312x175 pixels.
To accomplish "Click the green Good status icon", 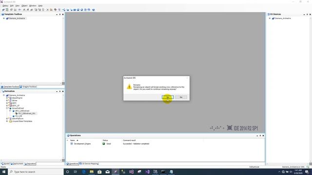I will pos(104,144).
